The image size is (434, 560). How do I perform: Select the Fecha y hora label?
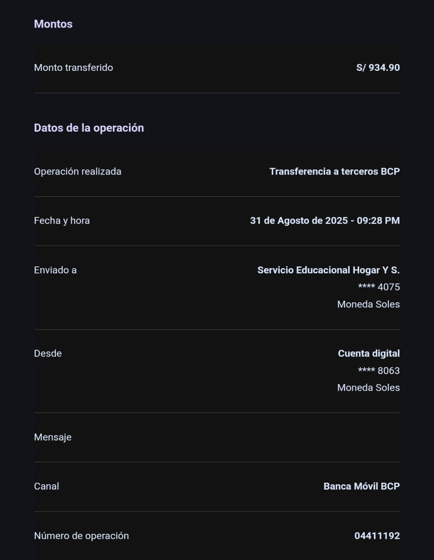tap(62, 220)
